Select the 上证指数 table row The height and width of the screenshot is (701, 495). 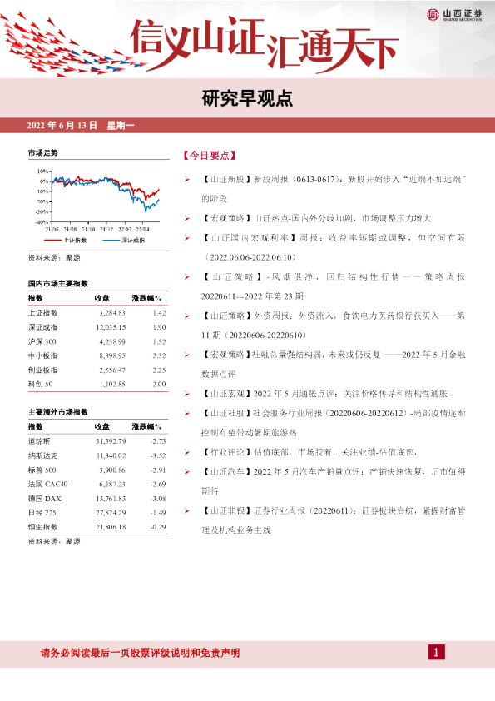pyautogui.click(x=97, y=313)
